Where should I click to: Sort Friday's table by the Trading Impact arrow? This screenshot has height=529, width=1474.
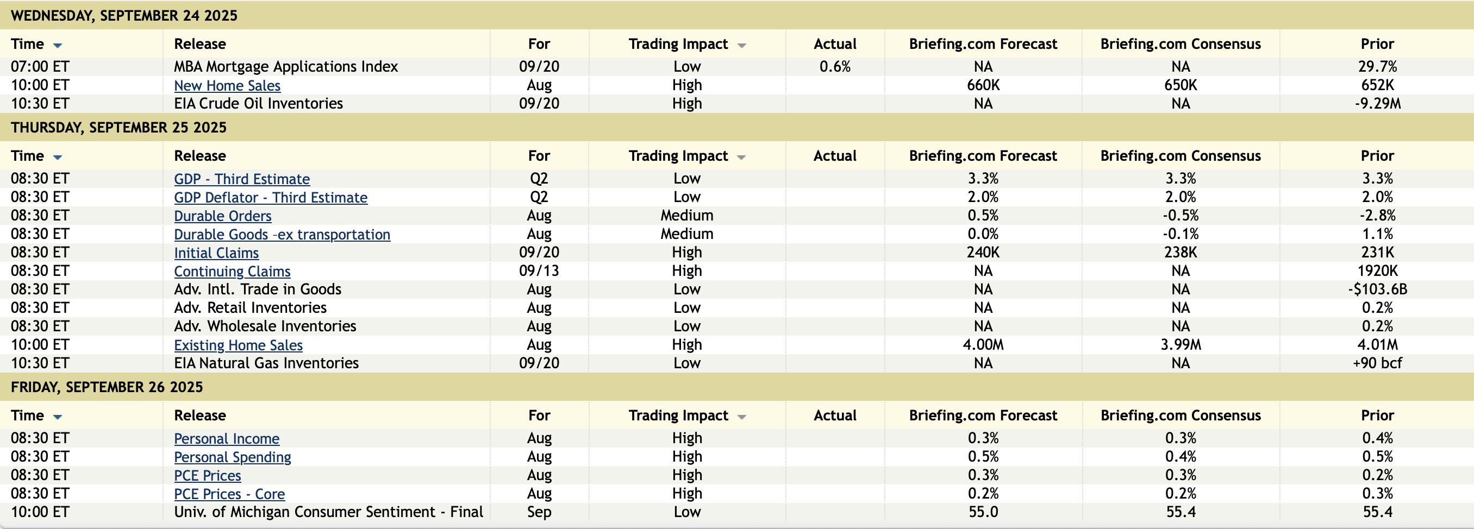click(741, 417)
